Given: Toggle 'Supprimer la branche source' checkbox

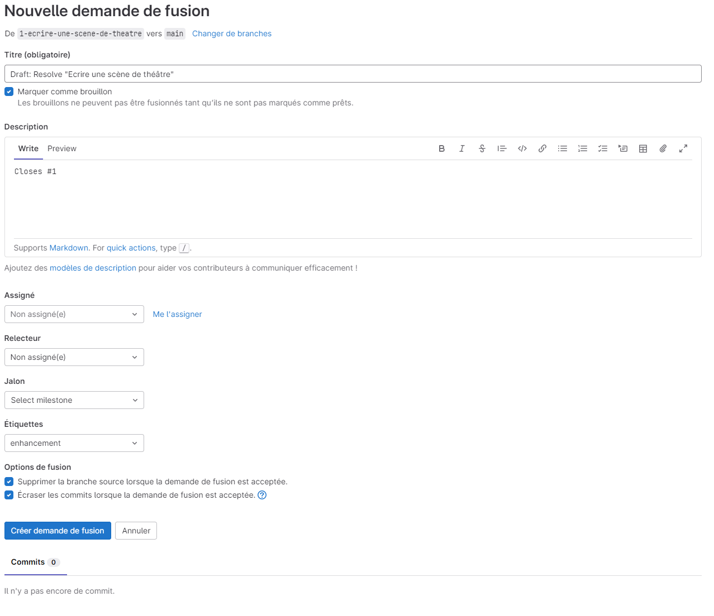Looking at the screenshot, I should tap(9, 482).
